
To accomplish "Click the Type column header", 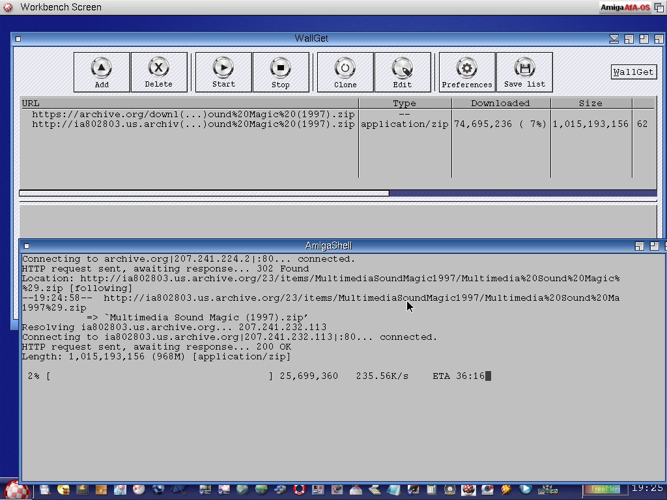I will pyautogui.click(x=404, y=103).
